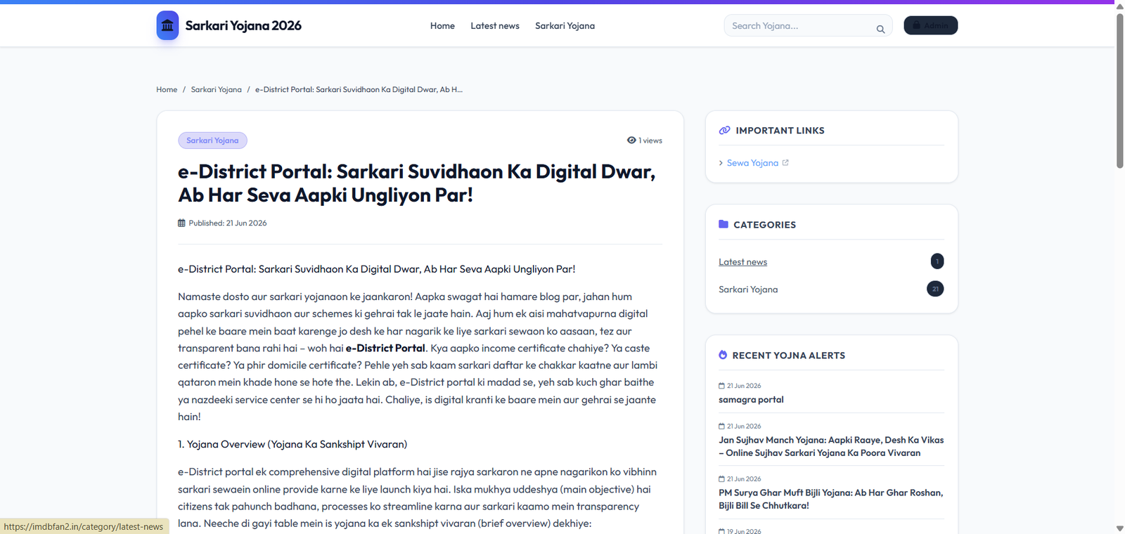The height and width of the screenshot is (534, 1125).
Task: Click the article headline e-District Portal
Action: tap(417, 183)
